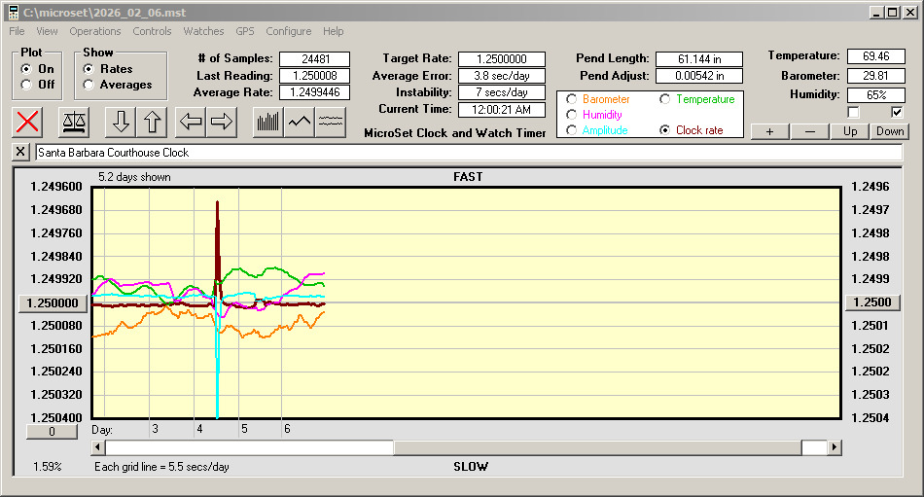Select the Barometer trace radio button
Image resolution: width=924 pixels, height=497 pixels.
click(571, 99)
